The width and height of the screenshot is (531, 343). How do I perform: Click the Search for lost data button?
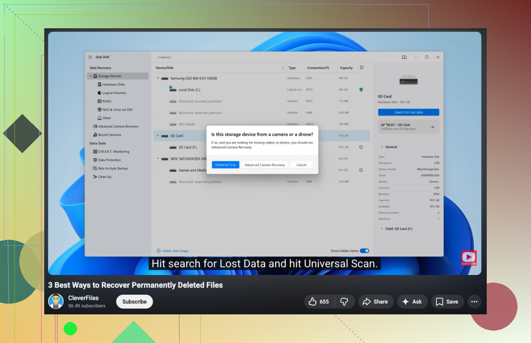tap(409, 112)
